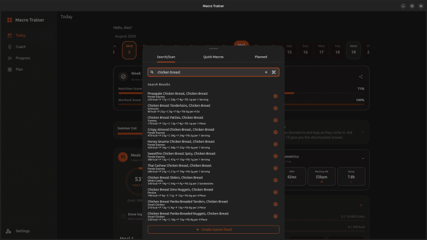Clear the chicken breast search text
427x240 pixels.
[274, 72]
